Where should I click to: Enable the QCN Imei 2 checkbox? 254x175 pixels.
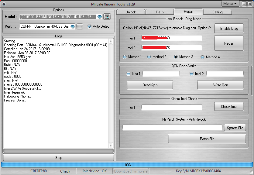pos(191,74)
